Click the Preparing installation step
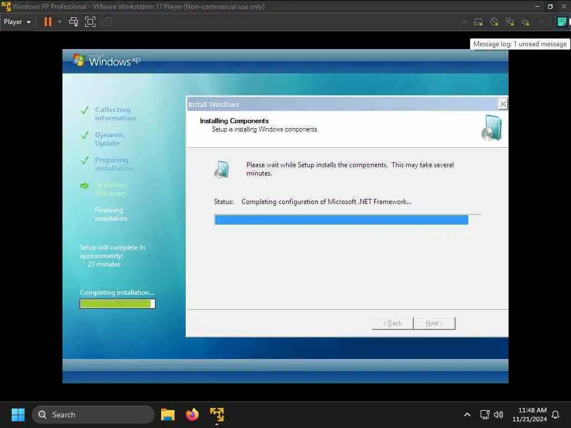 [x=114, y=164]
